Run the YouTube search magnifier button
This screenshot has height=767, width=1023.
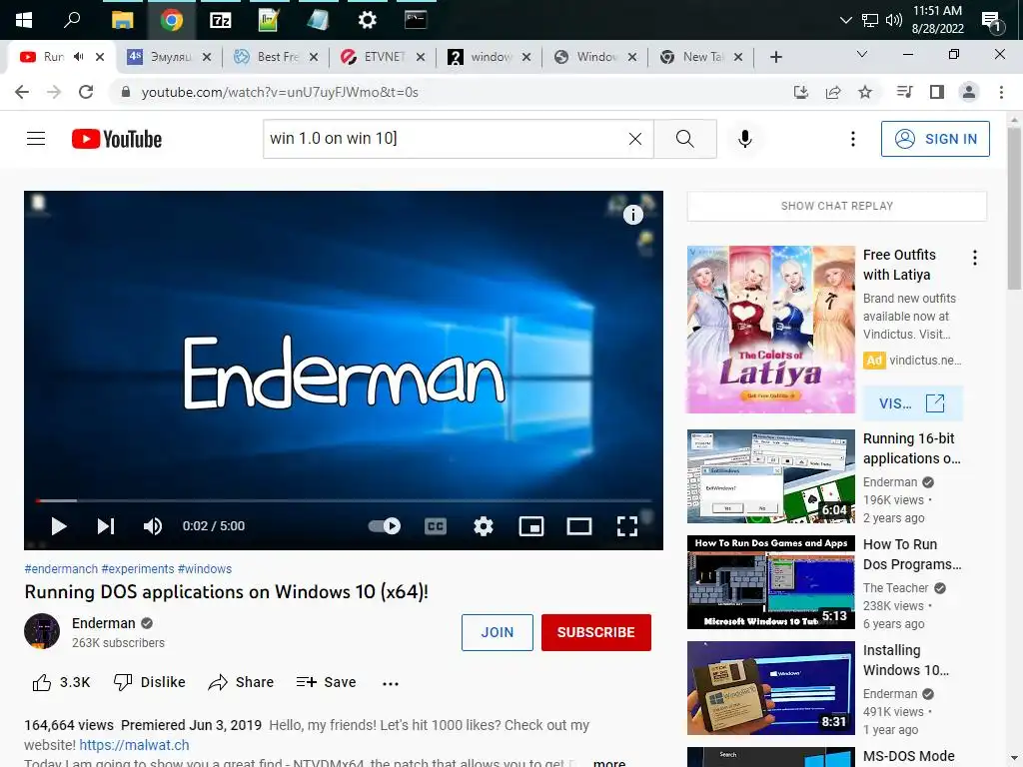tap(685, 139)
